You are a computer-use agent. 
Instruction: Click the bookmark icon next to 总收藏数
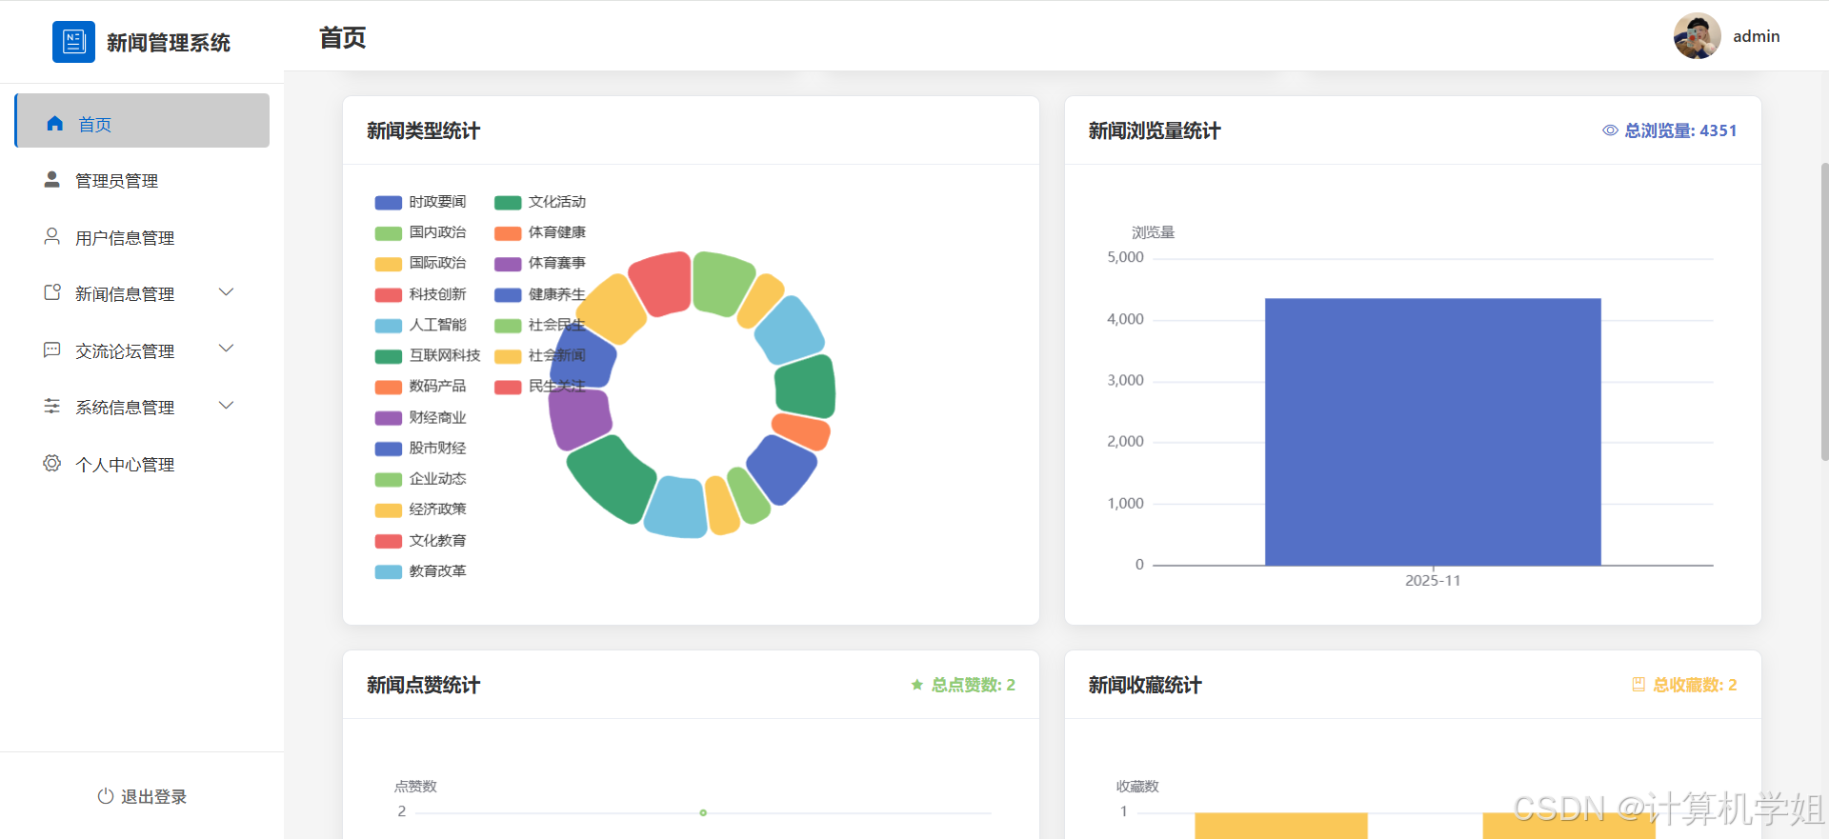pyautogui.click(x=1638, y=685)
